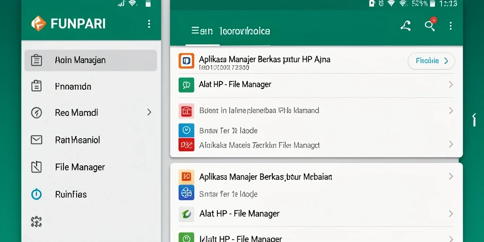Open Aplikasa Manajer Berkas putur HP Ajna

coord(264,59)
